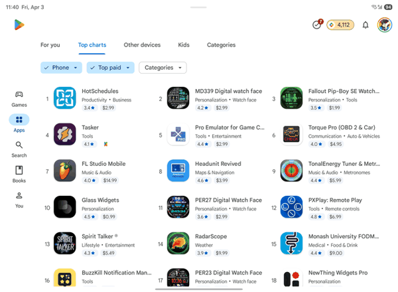Screen dimensions: 398x292
Task: Open the Search section in sidebar
Action: (x=19, y=149)
